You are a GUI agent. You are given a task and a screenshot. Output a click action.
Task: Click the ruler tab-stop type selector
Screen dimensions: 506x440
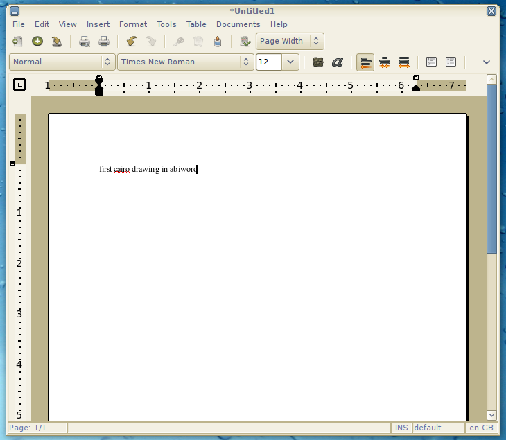19,85
